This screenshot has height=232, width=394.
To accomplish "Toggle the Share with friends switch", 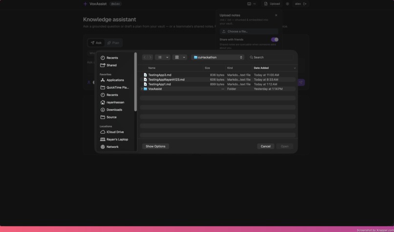I will (x=274, y=40).
